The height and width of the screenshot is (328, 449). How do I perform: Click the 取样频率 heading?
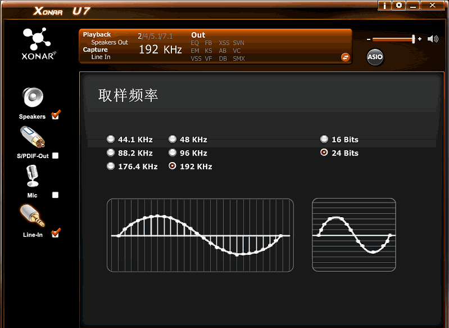coord(128,95)
